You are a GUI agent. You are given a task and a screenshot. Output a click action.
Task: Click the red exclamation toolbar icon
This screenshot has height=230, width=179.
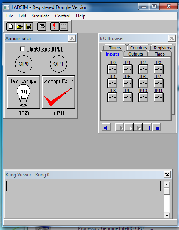[x=55, y=26]
